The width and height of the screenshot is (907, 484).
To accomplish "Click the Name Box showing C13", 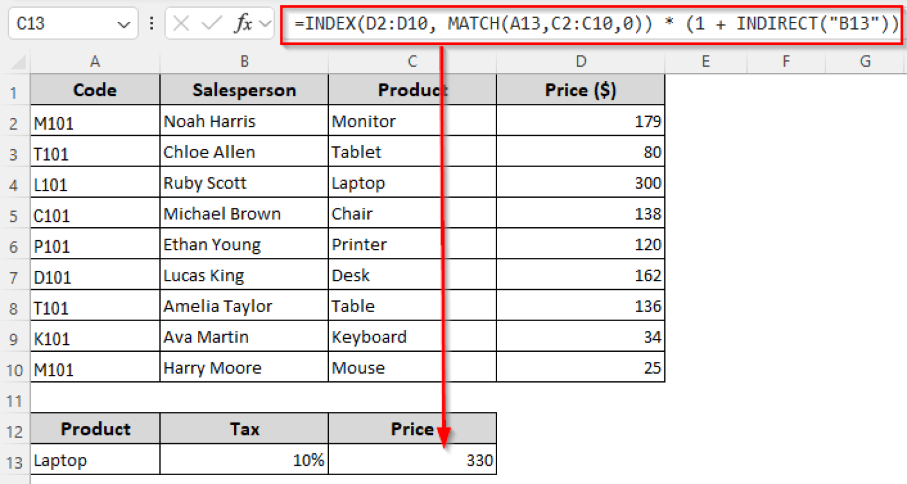I will (59, 24).
